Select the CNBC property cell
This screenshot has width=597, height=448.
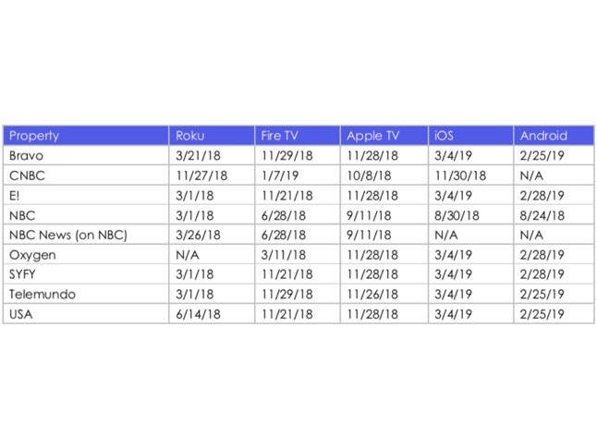(x=27, y=176)
